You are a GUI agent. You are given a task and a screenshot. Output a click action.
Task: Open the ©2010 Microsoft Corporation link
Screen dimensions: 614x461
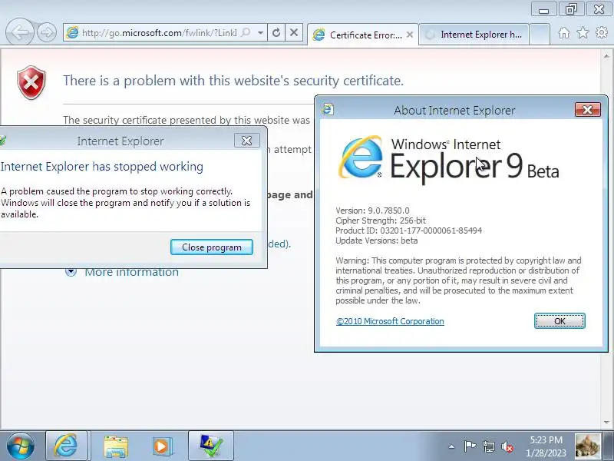coord(390,321)
